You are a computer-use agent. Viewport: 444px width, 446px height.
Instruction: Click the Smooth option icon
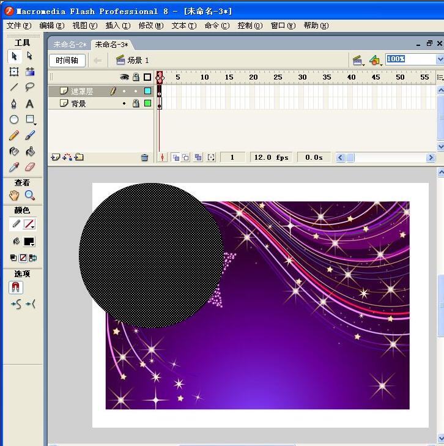16,304
